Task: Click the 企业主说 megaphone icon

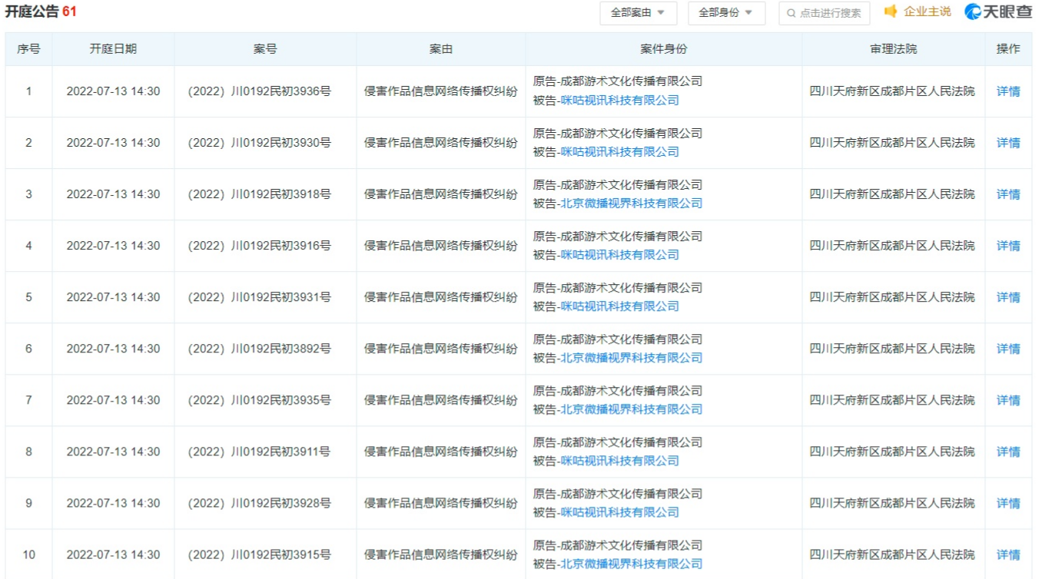Action: 891,12
